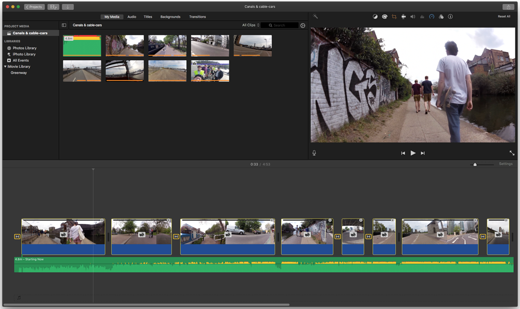This screenshot has width=520, height=309.
Task: Open the timeline Settings menu
Action: click(x=505, y=164)
